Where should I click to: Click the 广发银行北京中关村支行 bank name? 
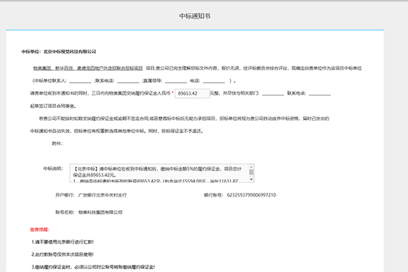(102, 195)
